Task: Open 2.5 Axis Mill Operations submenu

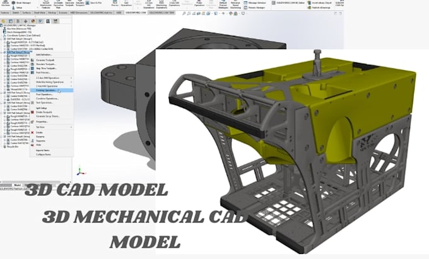Action: point(52,78)
